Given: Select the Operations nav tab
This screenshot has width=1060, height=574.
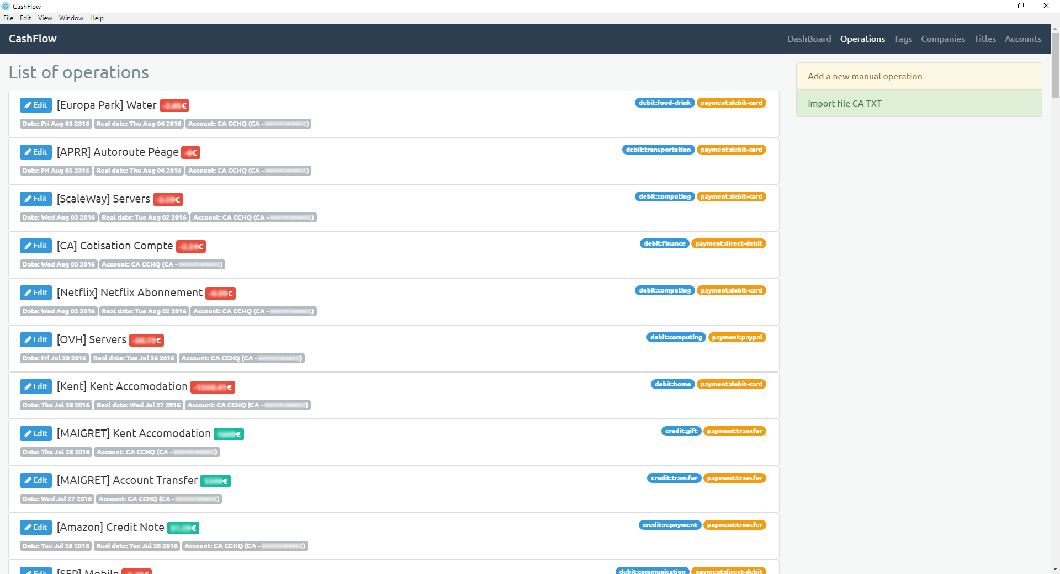Looking at the screenshot, I should (x=862, y=39).
